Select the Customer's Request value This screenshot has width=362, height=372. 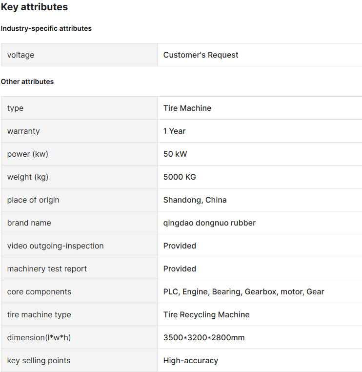(201, 55)
